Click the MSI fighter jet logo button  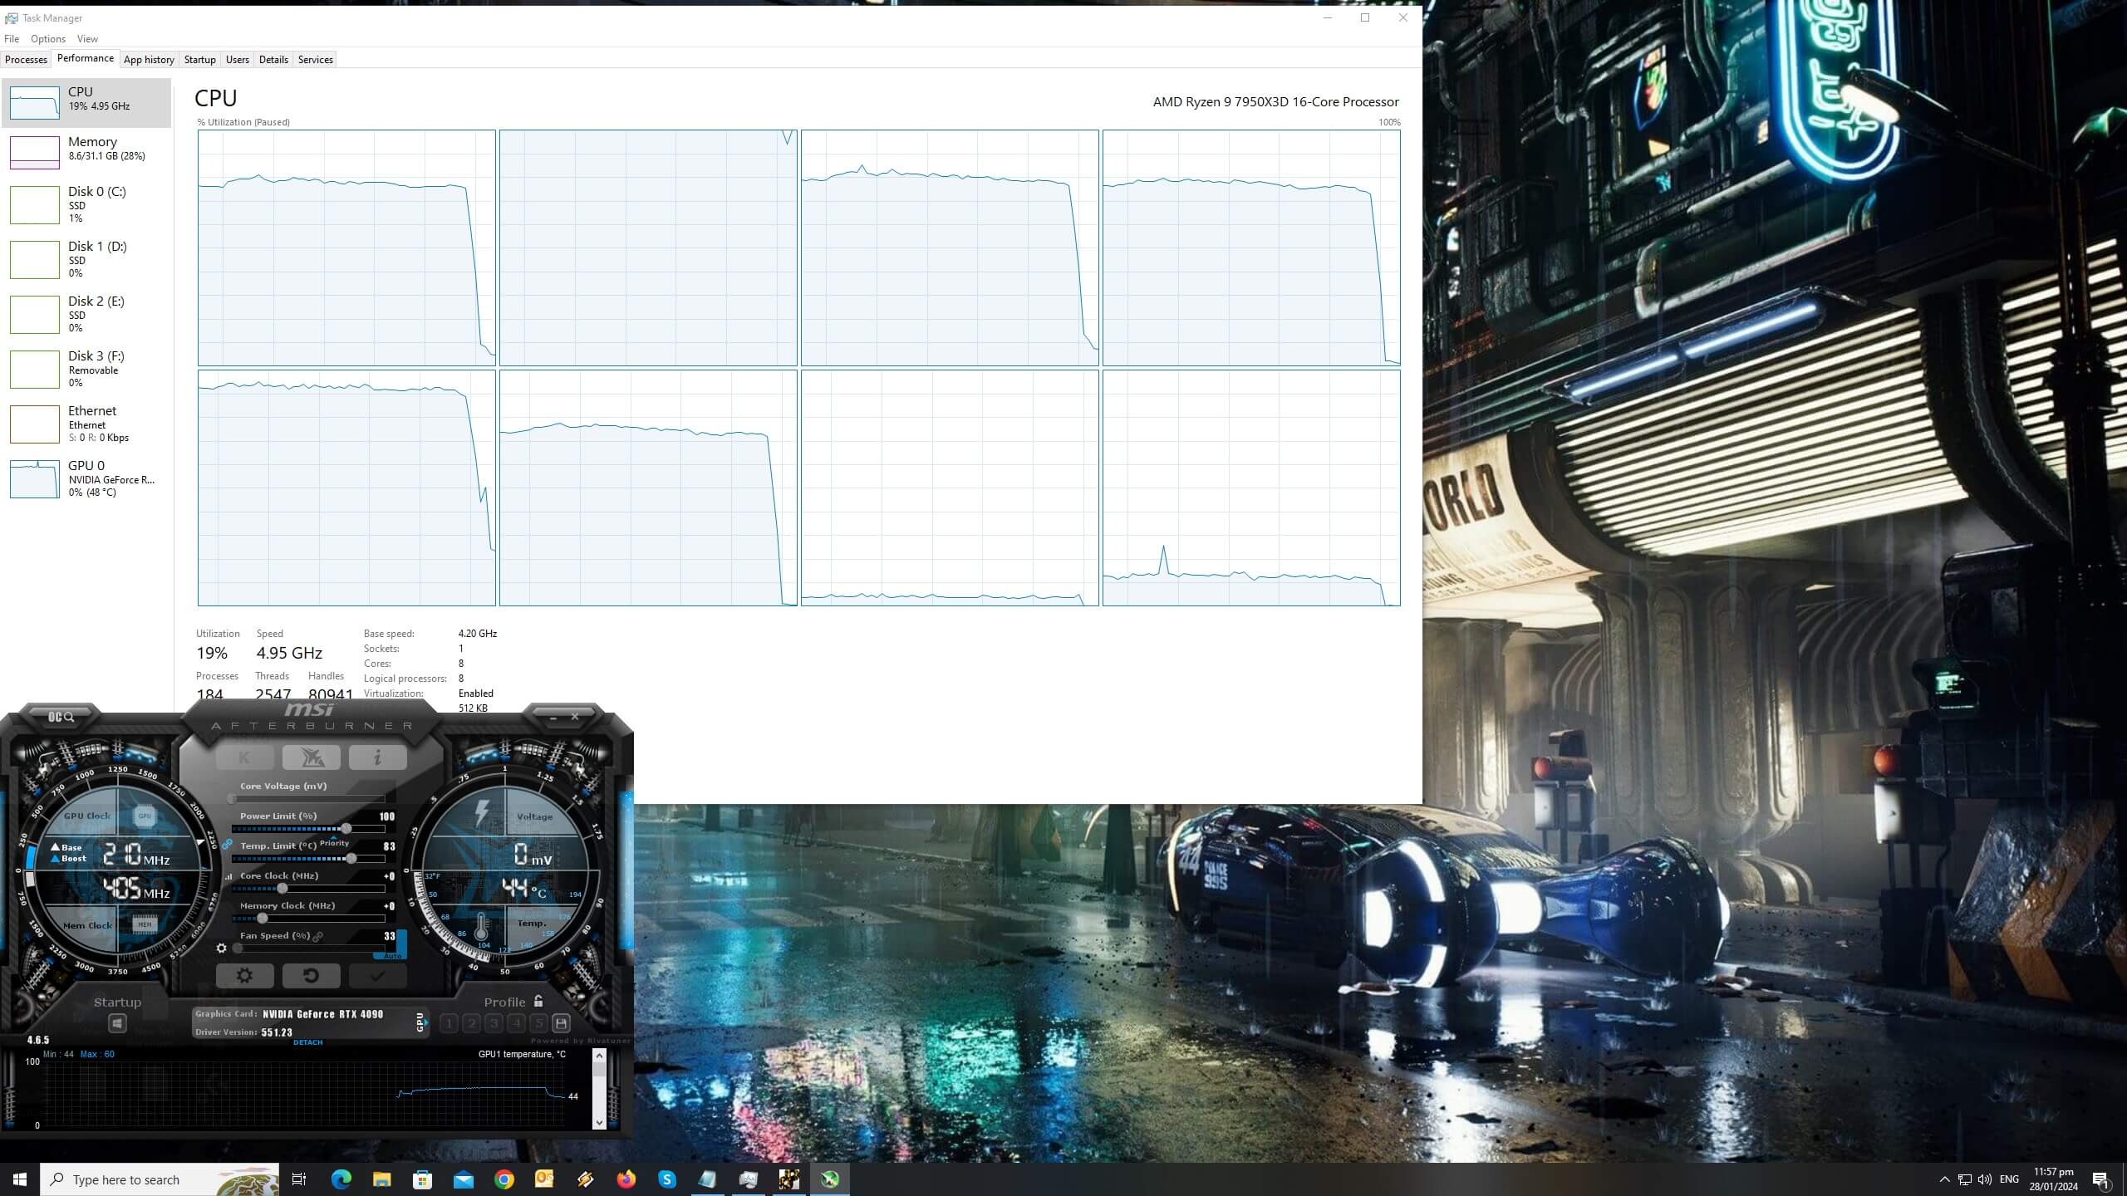pyautogui.click(x=311, y=757)
